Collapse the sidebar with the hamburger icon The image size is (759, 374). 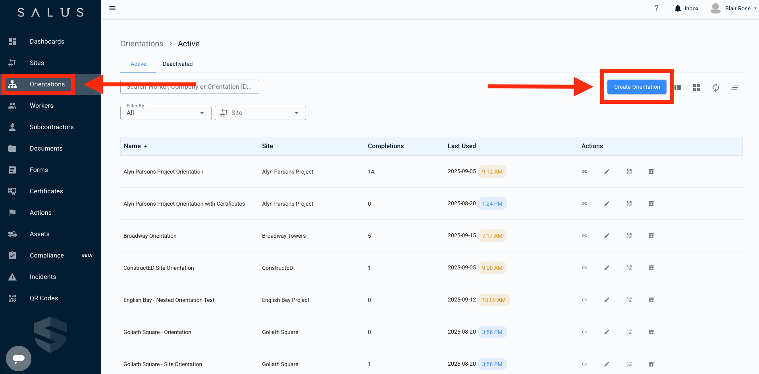[112, 8]
